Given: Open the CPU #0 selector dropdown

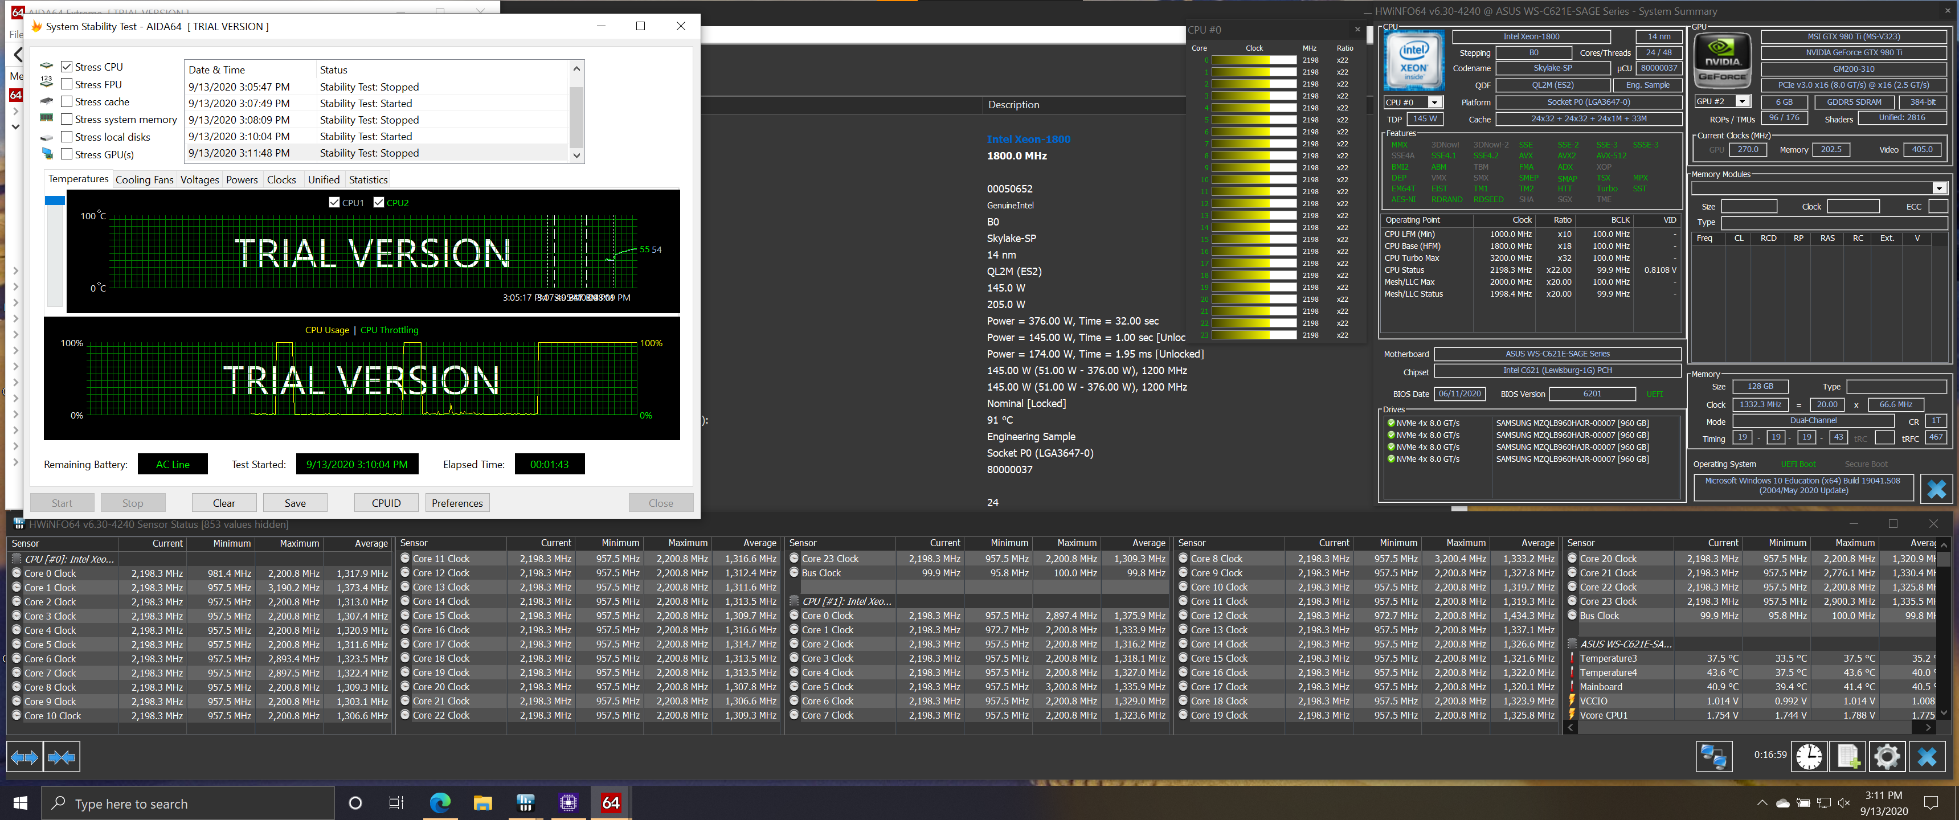Looking at the screenshot, I should pyautogui.click(x=1434, y=102).
